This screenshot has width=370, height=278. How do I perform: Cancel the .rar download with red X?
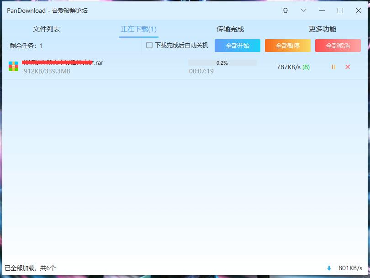pos(348,67)
